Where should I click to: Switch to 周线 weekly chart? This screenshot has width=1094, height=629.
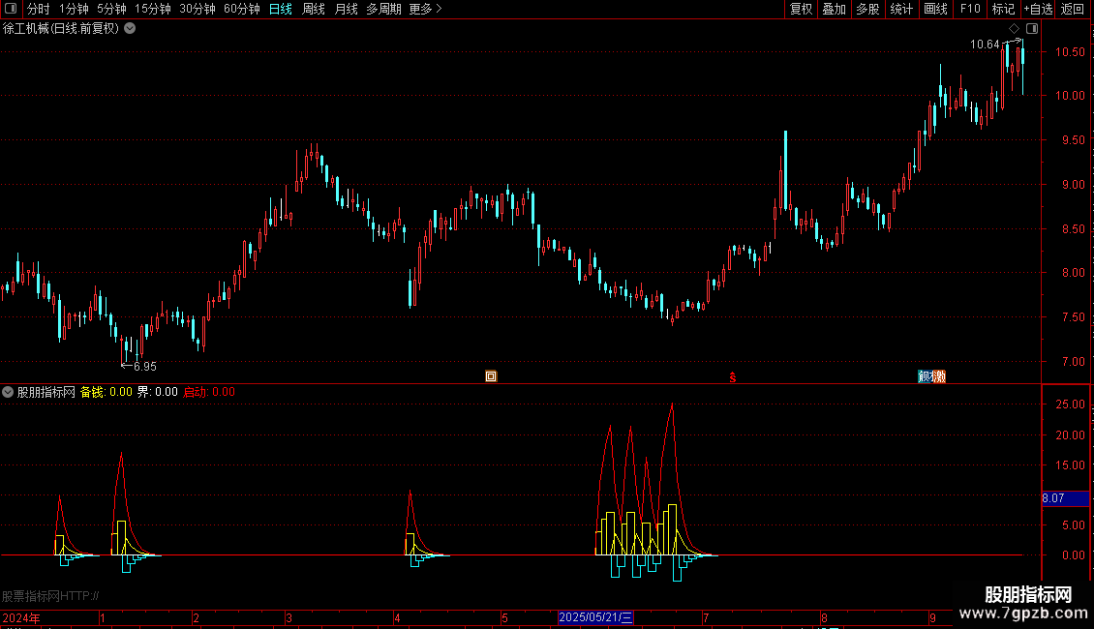click(x=314, y=9)
